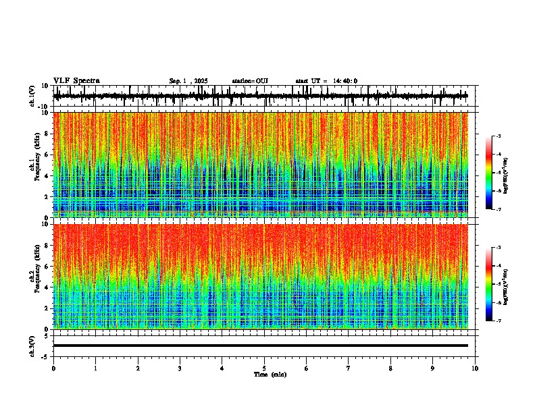Image resolution: width=535 pixels, height=413 pixels.
Task: Click inside the ch.1 spectrogram plot
Action: 261,165
